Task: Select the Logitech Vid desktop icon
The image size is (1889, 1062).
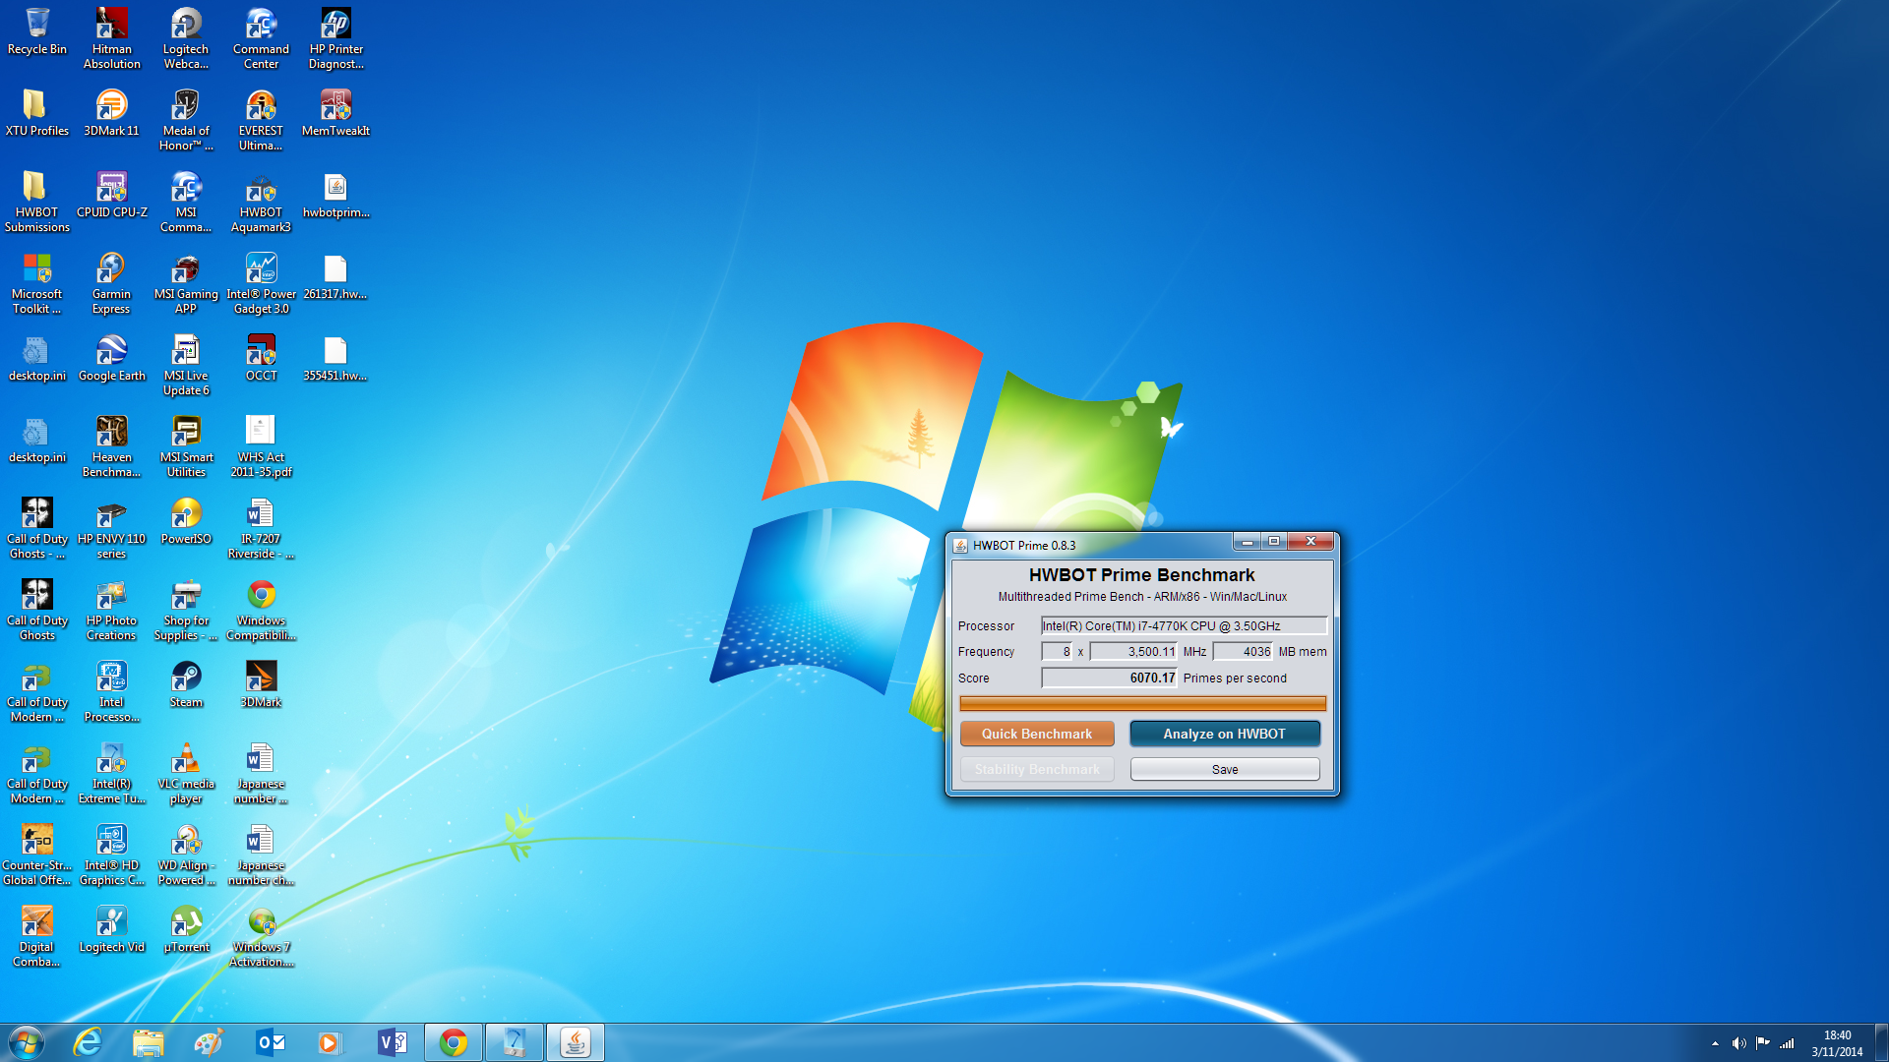Action: click(x=112, y=929)
